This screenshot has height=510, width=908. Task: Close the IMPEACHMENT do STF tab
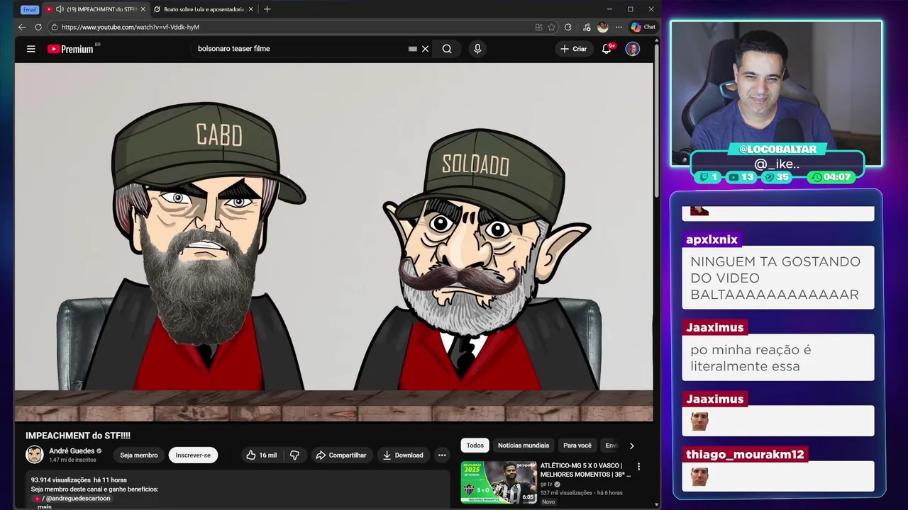tap(143, 9)
